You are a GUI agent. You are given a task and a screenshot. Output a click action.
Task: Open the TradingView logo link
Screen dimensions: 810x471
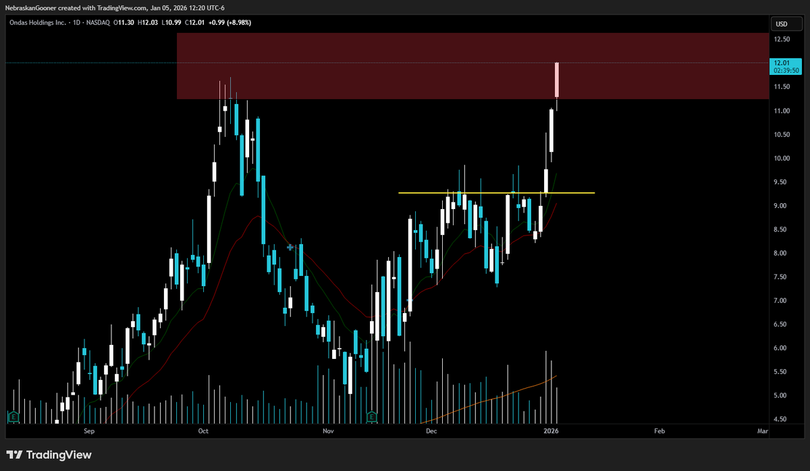pos(49,455)
